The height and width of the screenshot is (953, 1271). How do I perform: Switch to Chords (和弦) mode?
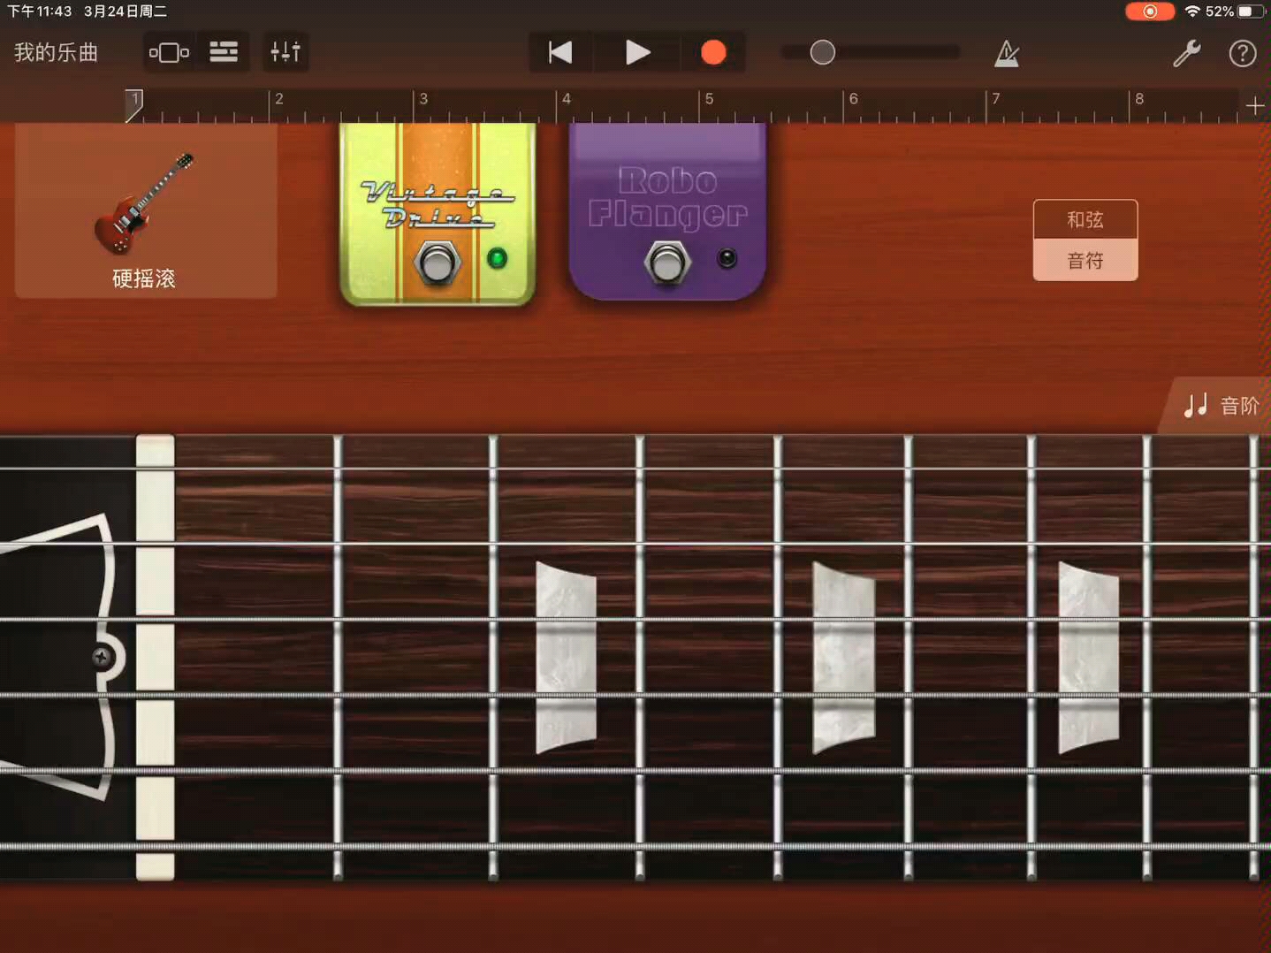click(x=1085, y=219)
